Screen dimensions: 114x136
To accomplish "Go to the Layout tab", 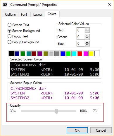I will click(x=38, y=15).
